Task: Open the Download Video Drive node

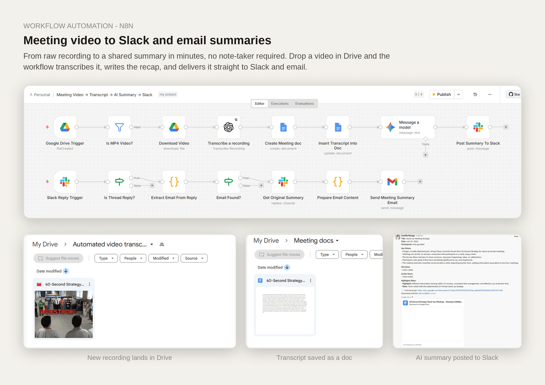Action: (174, 127)
